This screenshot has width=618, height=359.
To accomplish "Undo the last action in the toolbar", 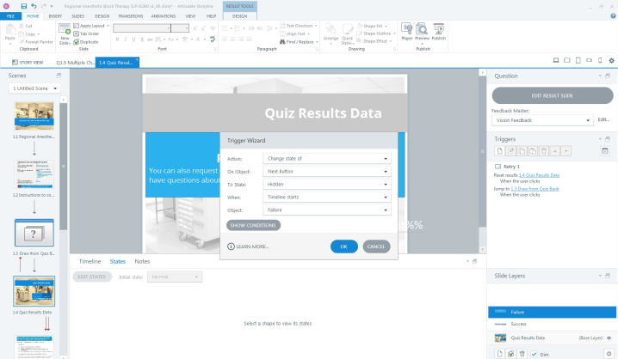I will [x=34, y=6].
